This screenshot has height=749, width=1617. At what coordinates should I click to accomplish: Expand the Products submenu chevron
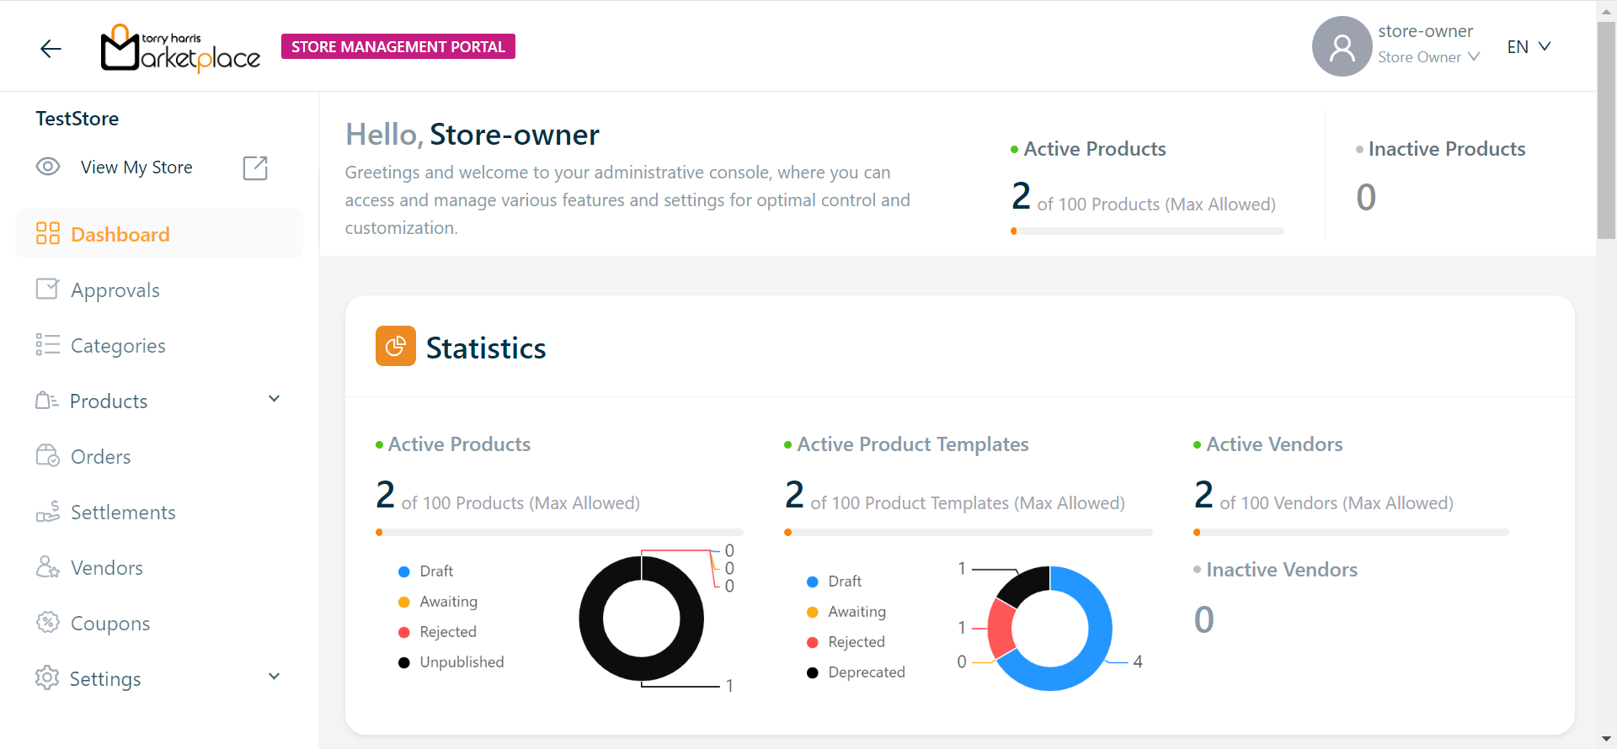point(274,399)
